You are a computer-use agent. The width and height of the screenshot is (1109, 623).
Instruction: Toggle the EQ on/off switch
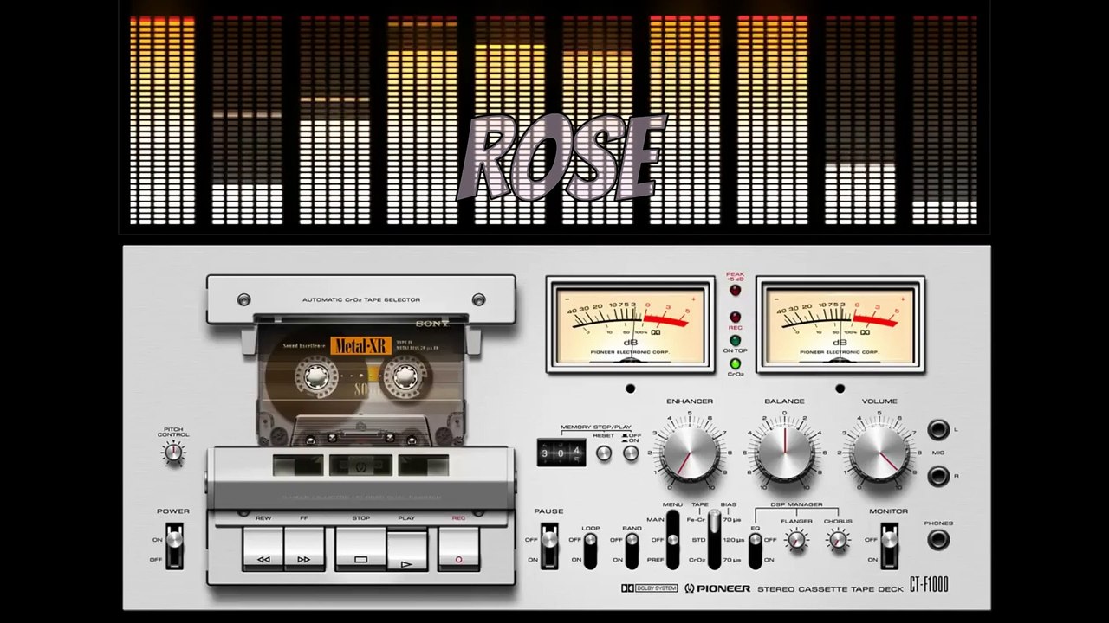point(755,550)
